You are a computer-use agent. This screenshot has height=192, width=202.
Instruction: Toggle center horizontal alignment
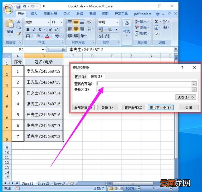point(76,29)
